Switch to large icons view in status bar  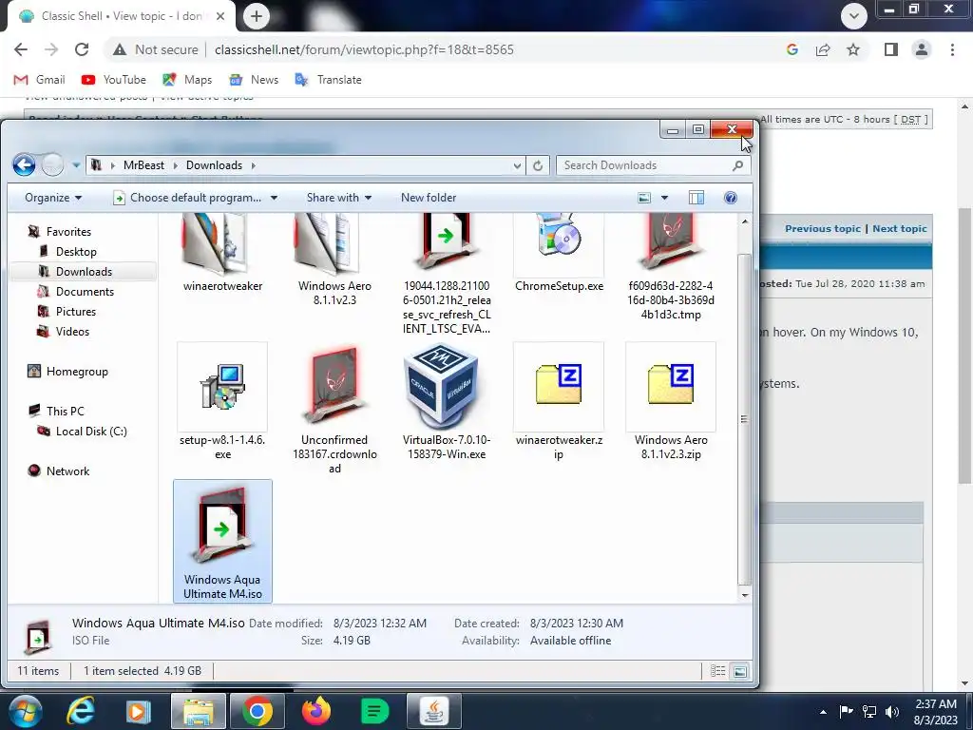(x=739, y=671)
